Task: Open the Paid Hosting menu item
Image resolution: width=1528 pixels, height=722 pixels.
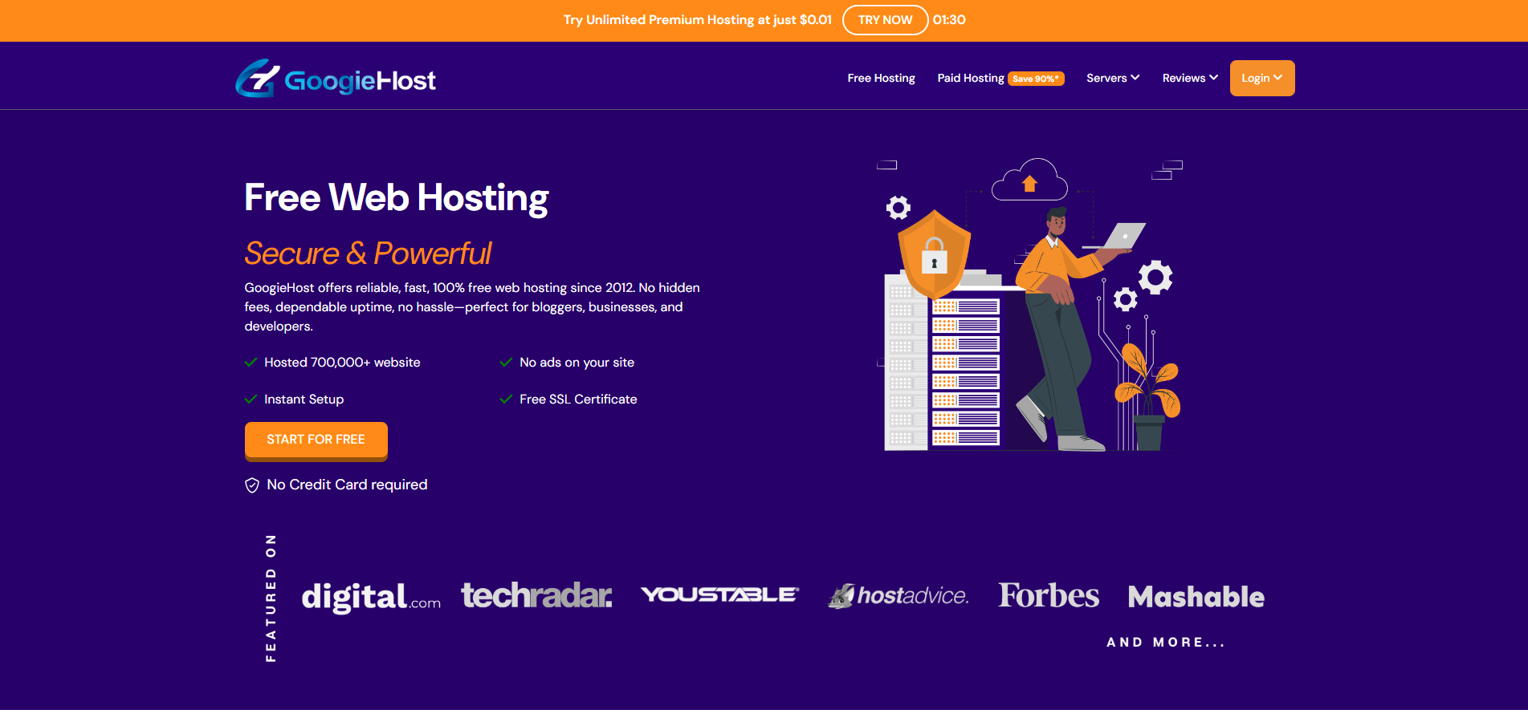Action: (x=970, y=78)
